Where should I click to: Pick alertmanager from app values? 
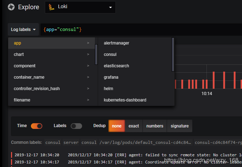pos(116,43)
